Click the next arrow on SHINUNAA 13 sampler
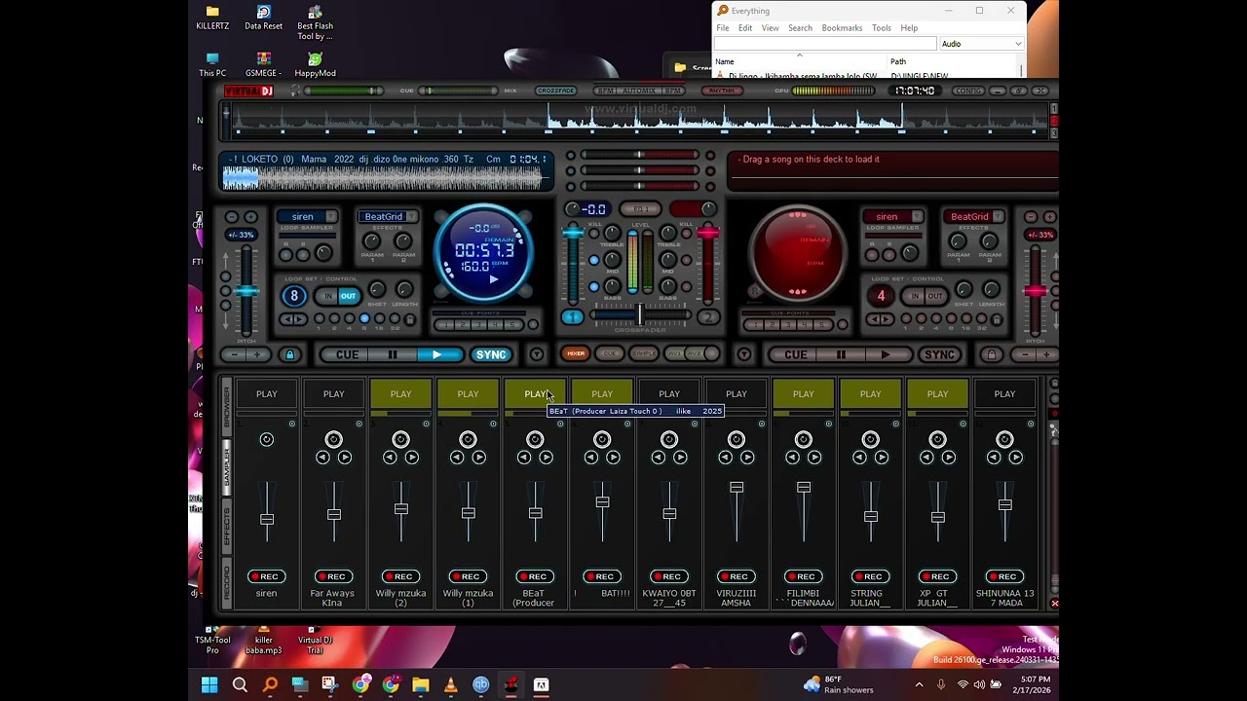The height and width of the screenshot is (701, 1247). click(x=1016, y=458)
